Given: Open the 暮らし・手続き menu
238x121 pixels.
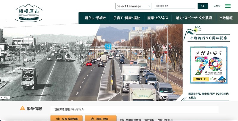Looking at the screenshot, I should click(x=95, y=18).
